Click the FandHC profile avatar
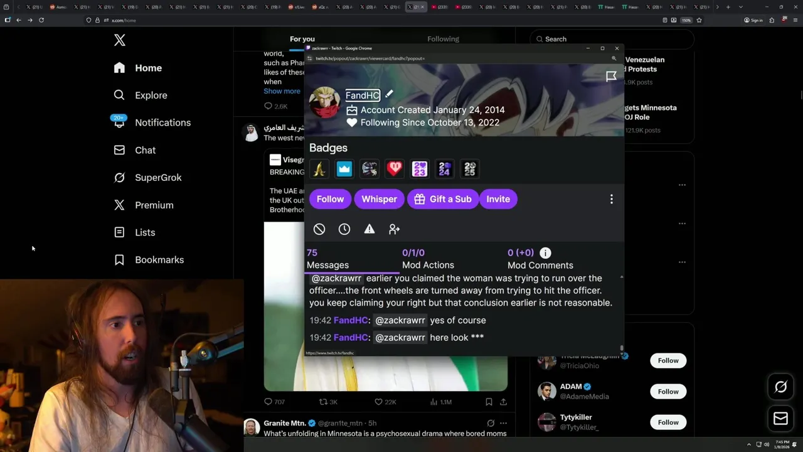Image resolution: width=803 pixels, height=452 pixels. (325, 102)
